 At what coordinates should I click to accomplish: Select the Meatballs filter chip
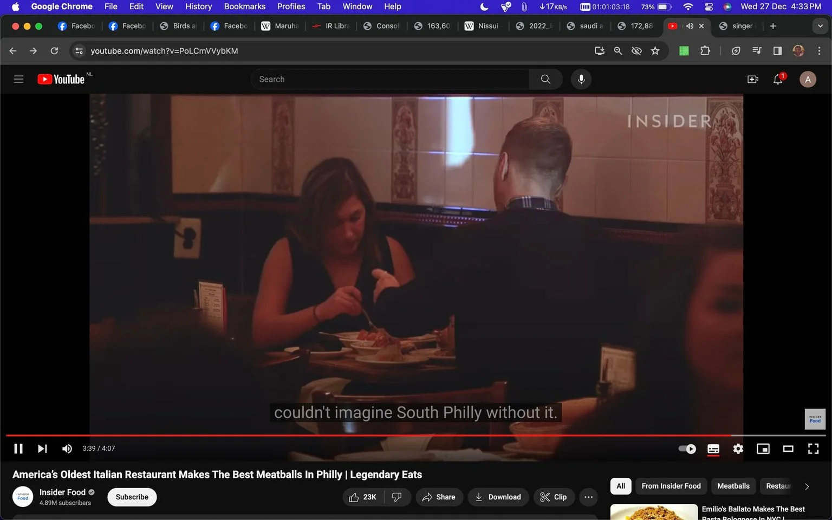(x=733, y=486)
